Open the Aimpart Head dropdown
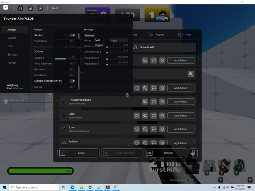Viewport: 255px width, 191px height. tap(118, 40)
